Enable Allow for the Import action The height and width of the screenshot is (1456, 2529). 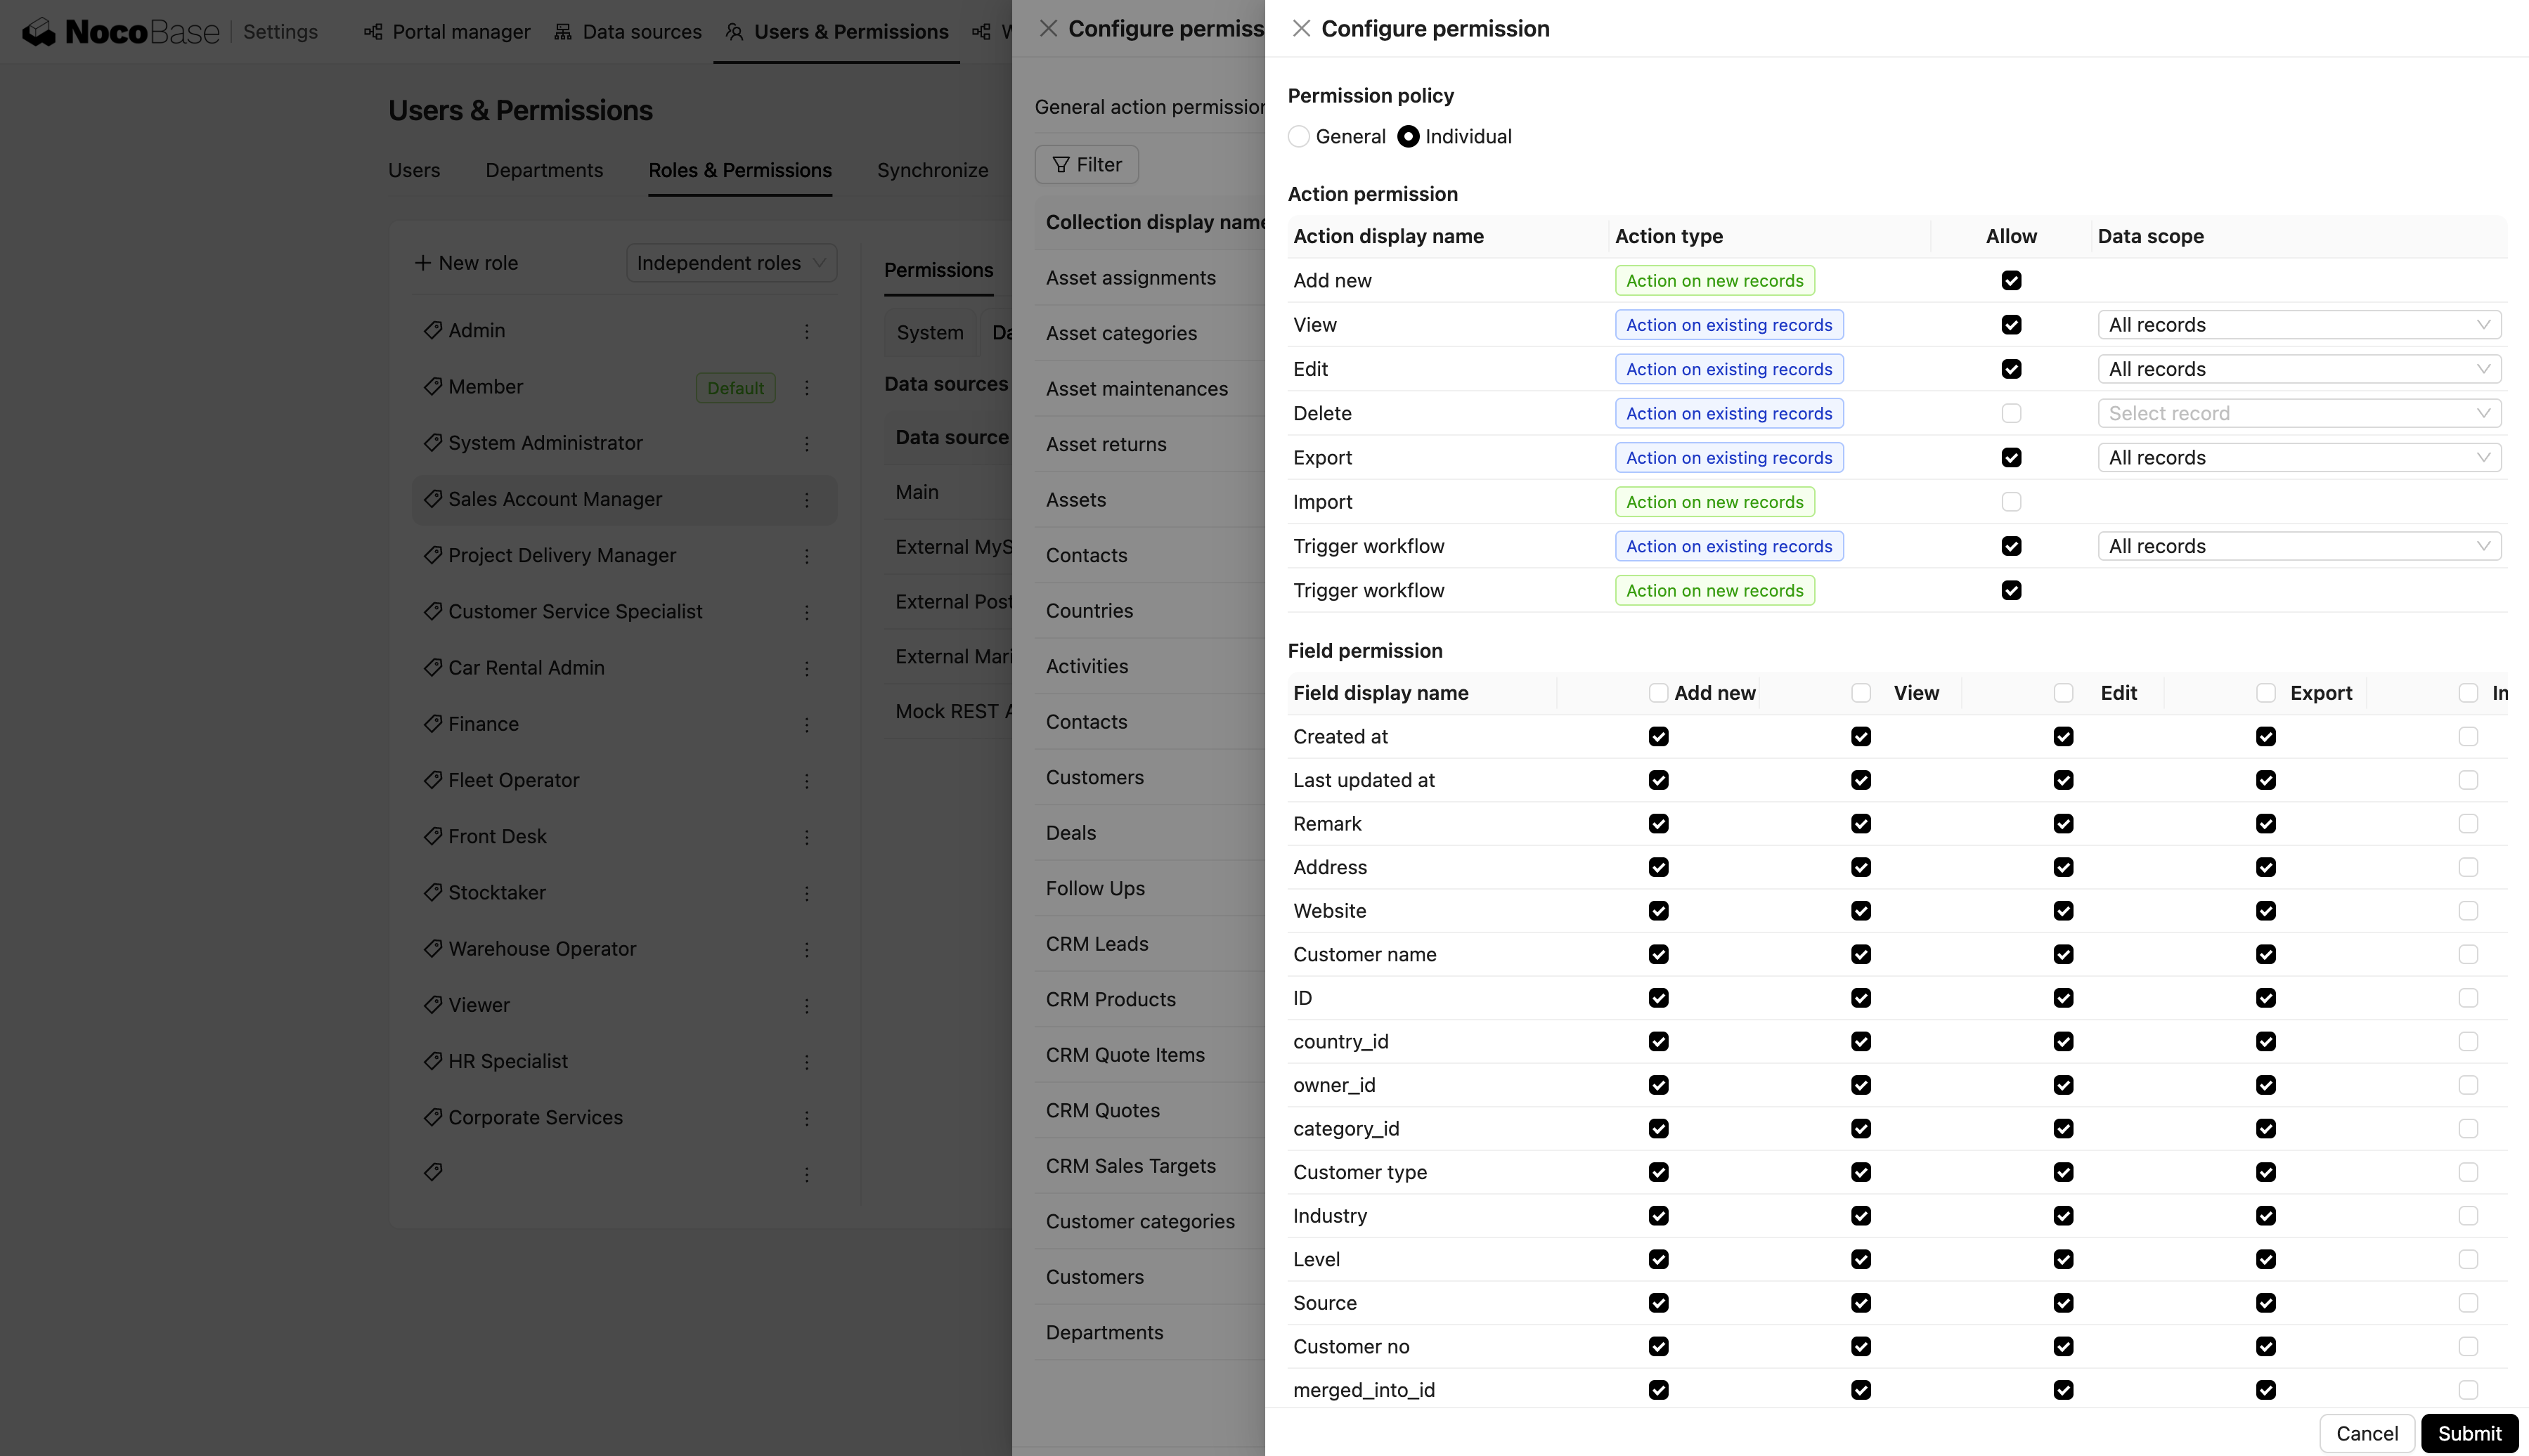(2011, 502)
